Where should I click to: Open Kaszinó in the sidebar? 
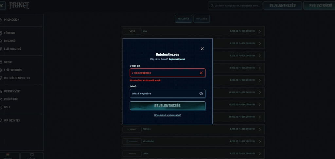(9, 41)
